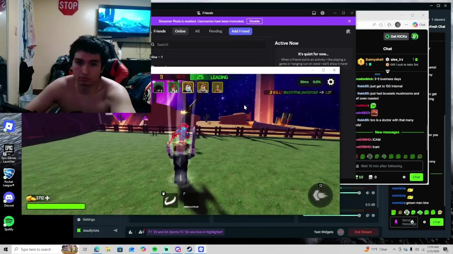Click Sunnyshell on the chat leaderboard

(374, 60)
